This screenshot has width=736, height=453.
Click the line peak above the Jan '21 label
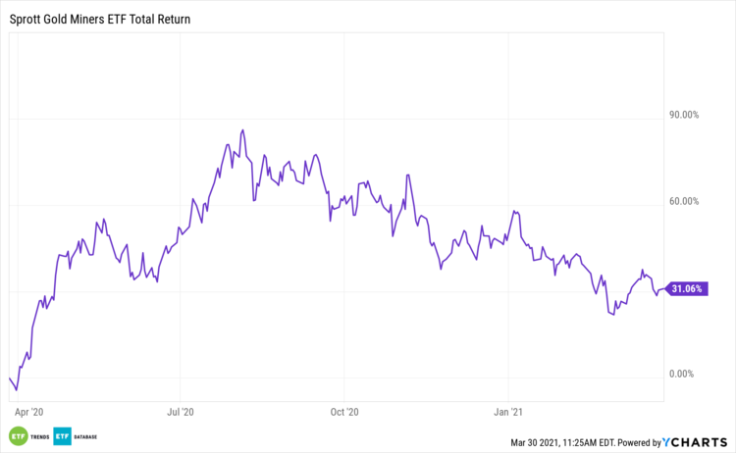[514, 211]
